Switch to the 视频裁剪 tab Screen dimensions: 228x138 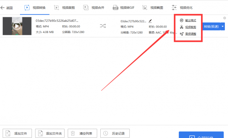click(x=65, y=8)
